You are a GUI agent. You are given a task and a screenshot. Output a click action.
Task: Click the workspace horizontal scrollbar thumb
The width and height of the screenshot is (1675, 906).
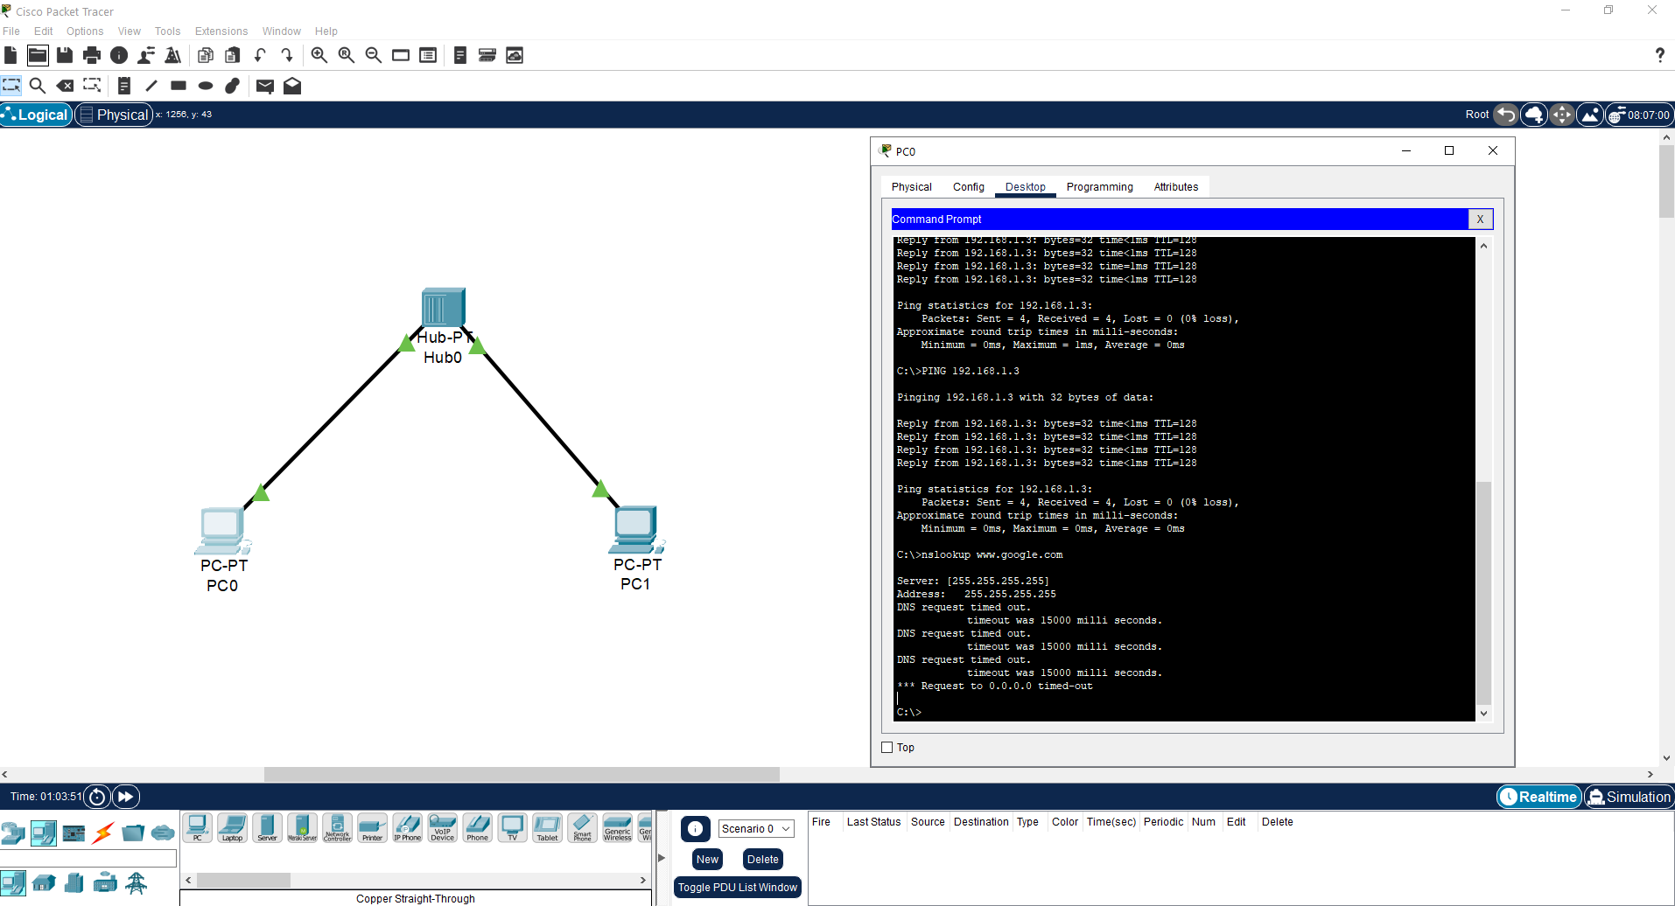(x=522, y=775)
